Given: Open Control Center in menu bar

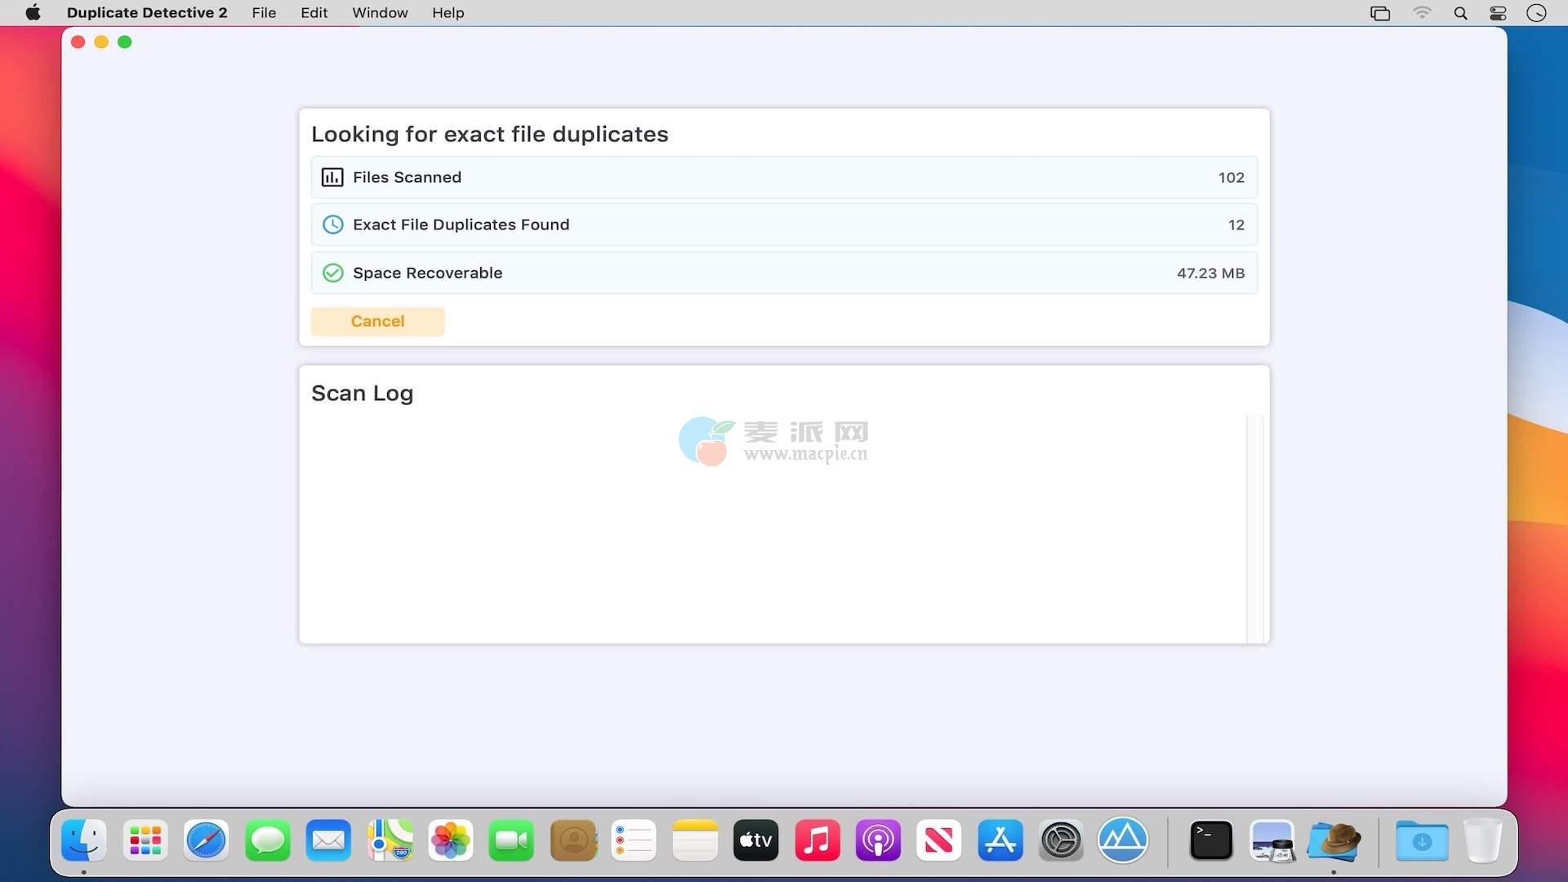Looking at the screenshot, I should pos(1498,13).
